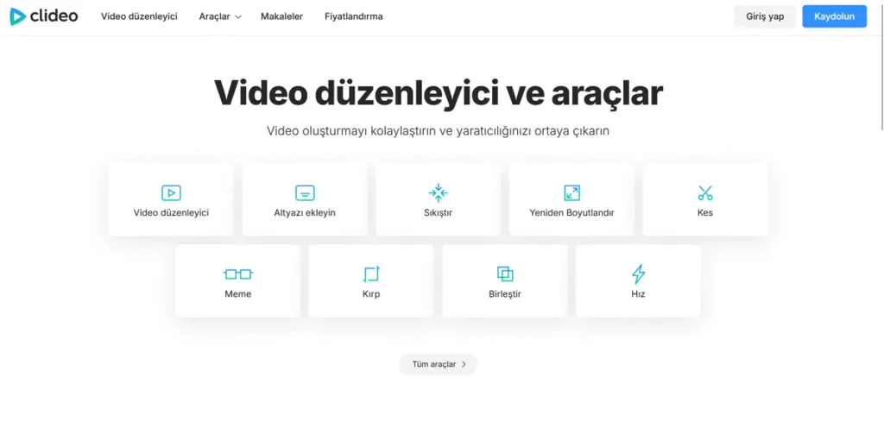Open Video düzenleyici in top navigation
This screenshot has height=422, width=884.
(139, 16)
